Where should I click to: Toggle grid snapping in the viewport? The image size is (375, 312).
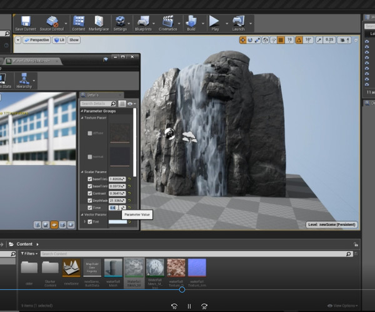pos(281,40)
